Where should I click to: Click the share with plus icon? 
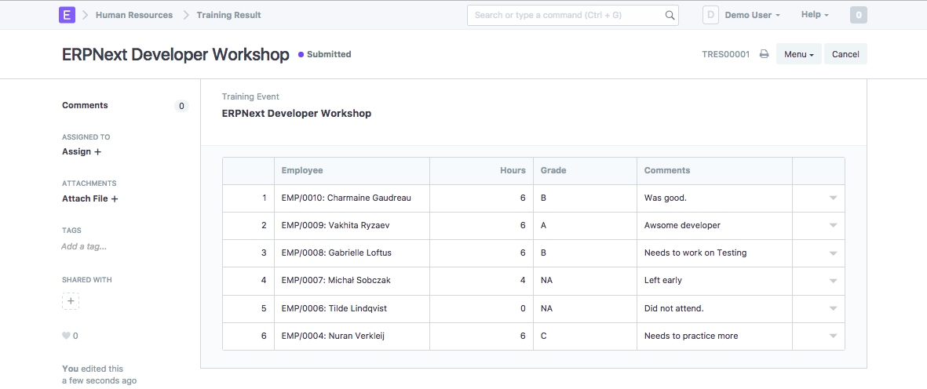click(x=71, y=301)
